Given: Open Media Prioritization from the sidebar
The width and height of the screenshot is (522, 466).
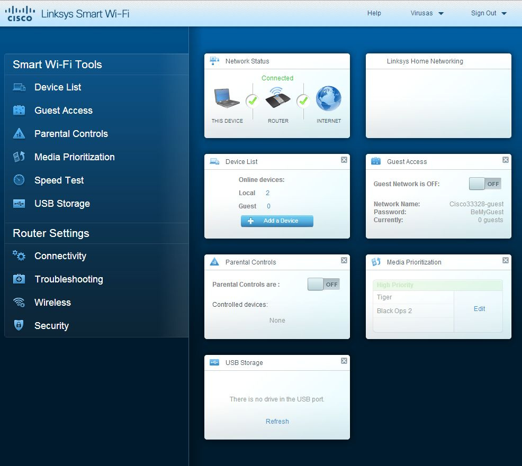Looking at the screenshot, I should tap(75, 157).
